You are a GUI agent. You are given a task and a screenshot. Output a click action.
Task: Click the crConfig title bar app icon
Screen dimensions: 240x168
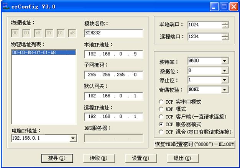click(5, 6)
